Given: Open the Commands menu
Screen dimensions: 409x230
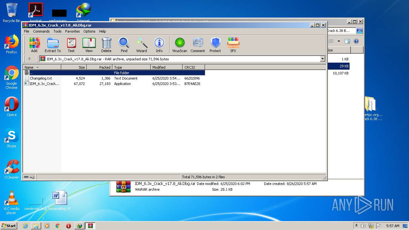Looking at the screenshot, I should click(x=41, y=31).
